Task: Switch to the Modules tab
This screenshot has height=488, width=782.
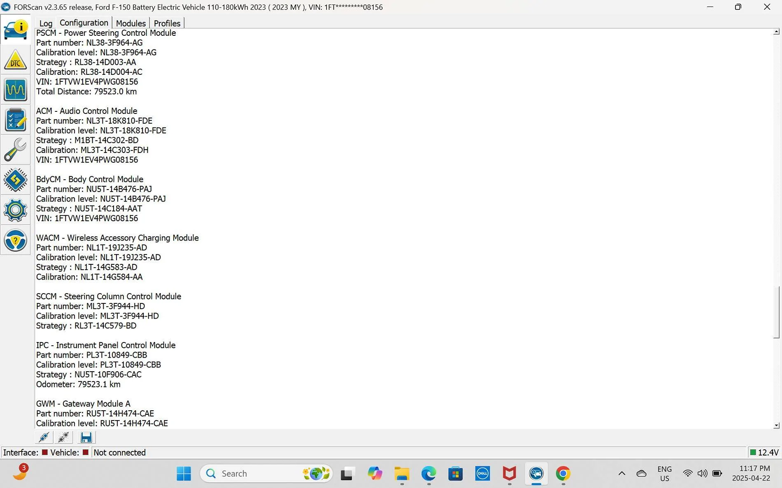Action: click(130, 23)
